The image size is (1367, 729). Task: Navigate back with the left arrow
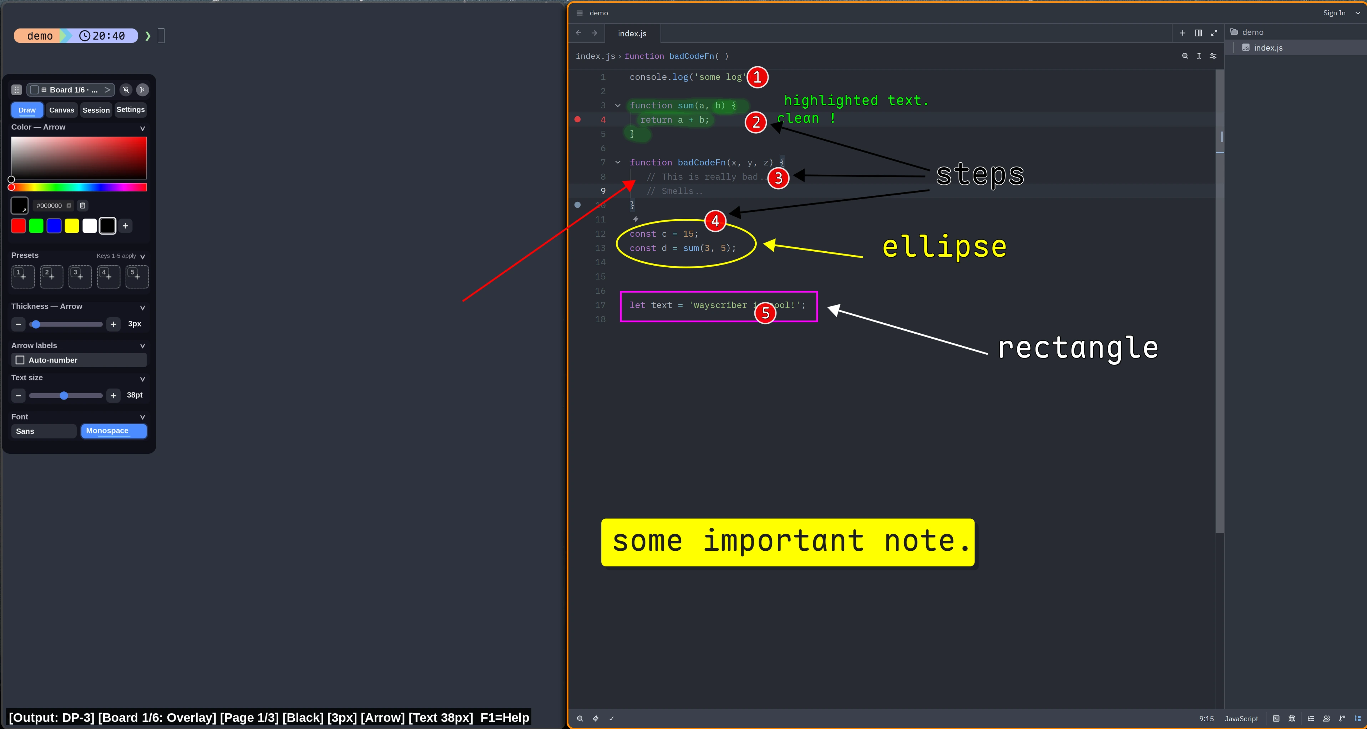pyautogui.click(x=579, y=33)
